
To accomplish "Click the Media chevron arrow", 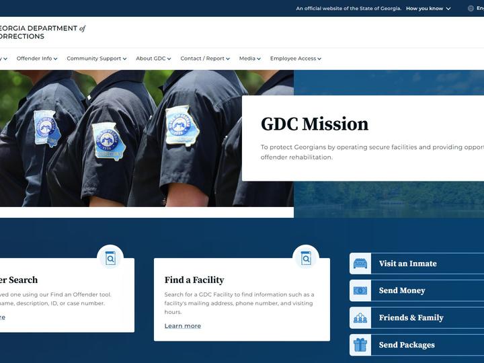I will tap(259, 58).
